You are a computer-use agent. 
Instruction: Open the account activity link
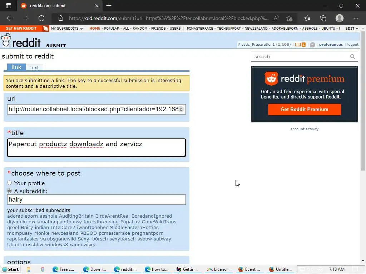[305, 129]
